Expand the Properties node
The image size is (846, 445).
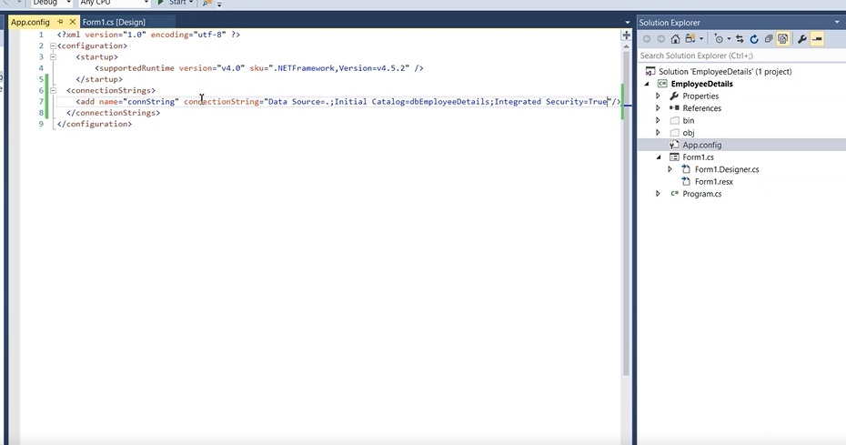click(658, 96)
